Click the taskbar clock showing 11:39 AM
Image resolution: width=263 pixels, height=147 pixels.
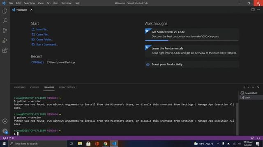point(248,143)
